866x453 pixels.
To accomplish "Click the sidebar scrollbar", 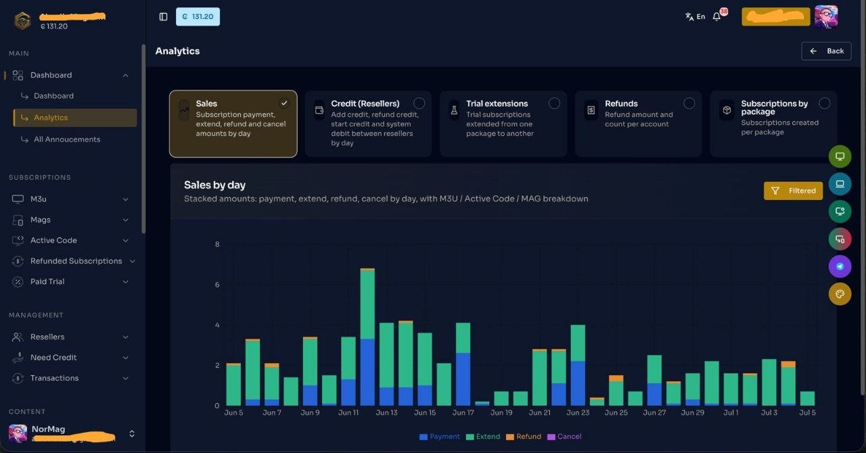I will (143, 139).
